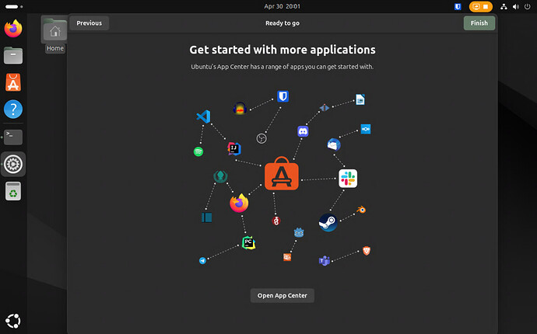This screenshot has width=537, height=334.
Task: Open the clock showing Apr 30 20:01
Action: pos(283,6)
